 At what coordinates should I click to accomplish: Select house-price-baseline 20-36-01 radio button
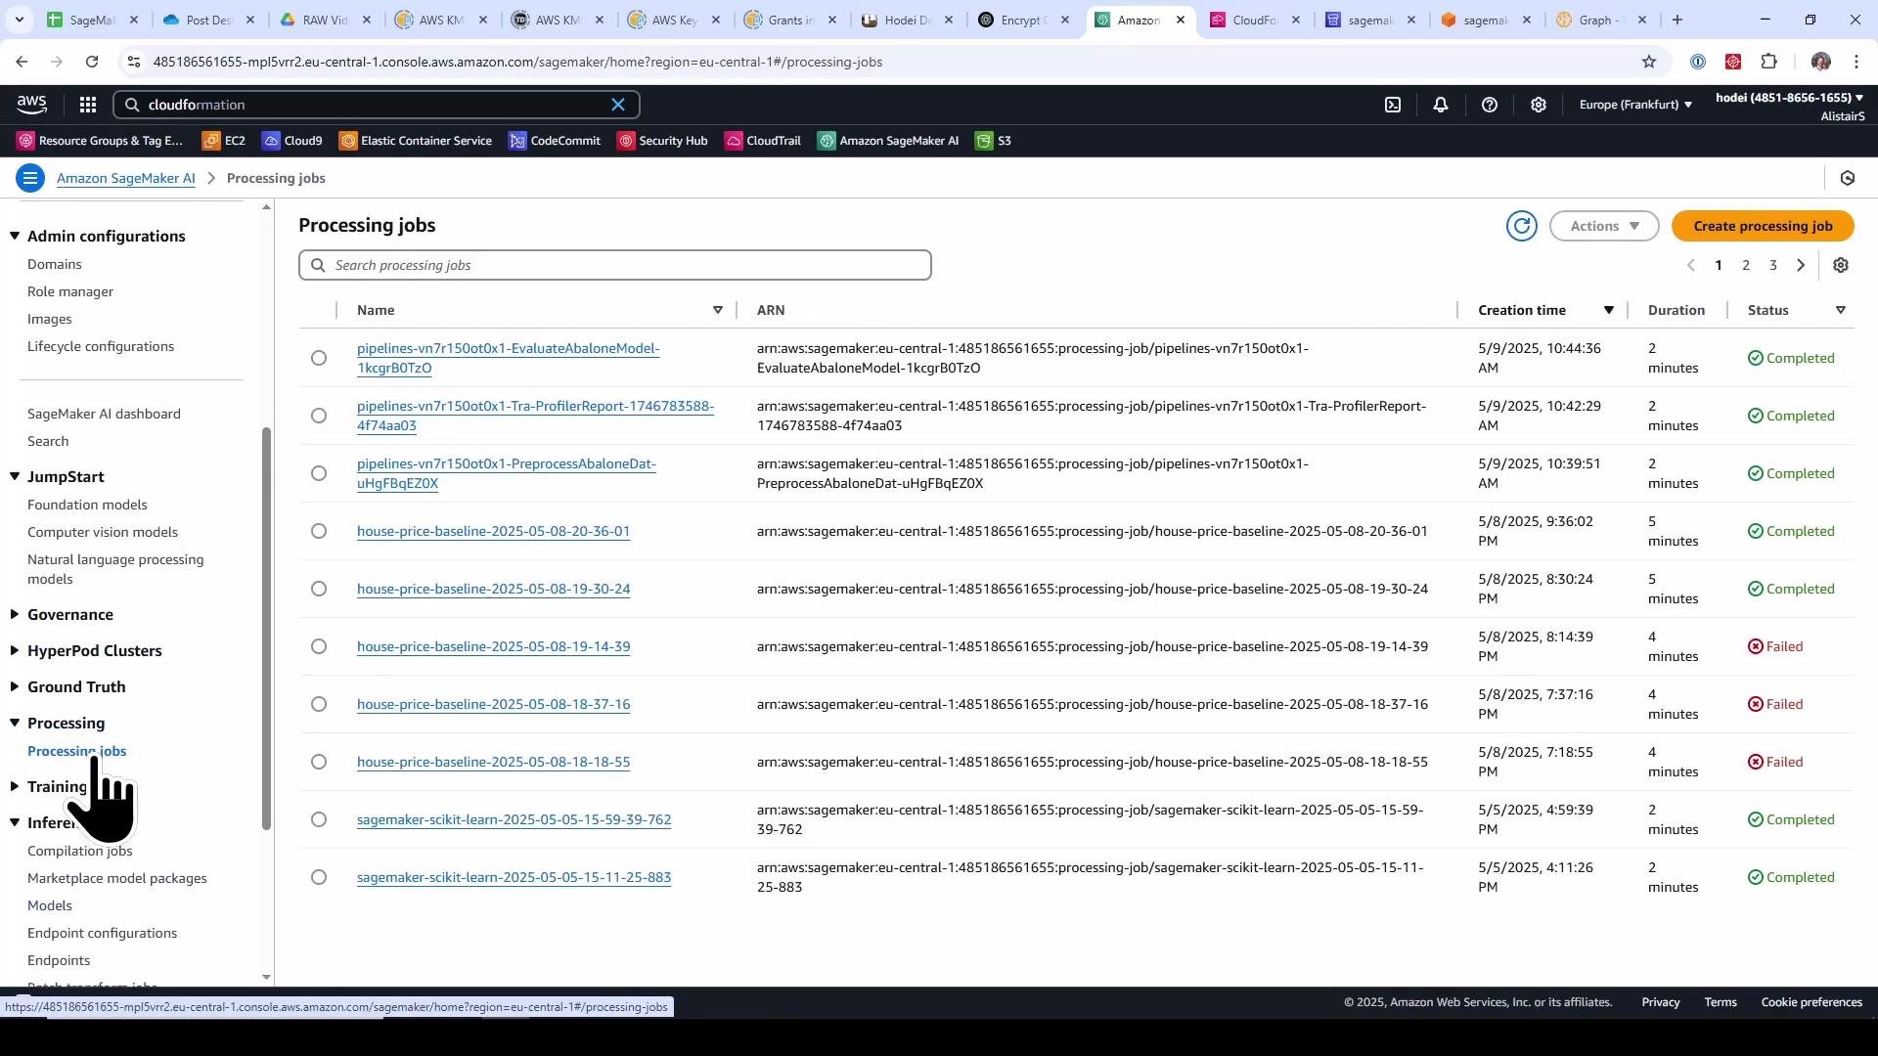pos(319,532)
